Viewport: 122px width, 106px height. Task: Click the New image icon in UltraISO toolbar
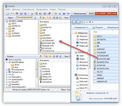(7, 14)
